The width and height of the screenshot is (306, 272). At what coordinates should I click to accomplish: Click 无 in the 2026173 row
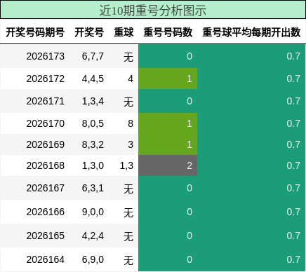(128, 57)
